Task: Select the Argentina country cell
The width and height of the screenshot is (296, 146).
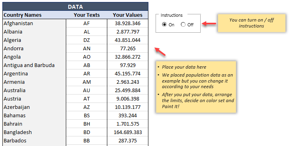Action: (x=34, y=73)
